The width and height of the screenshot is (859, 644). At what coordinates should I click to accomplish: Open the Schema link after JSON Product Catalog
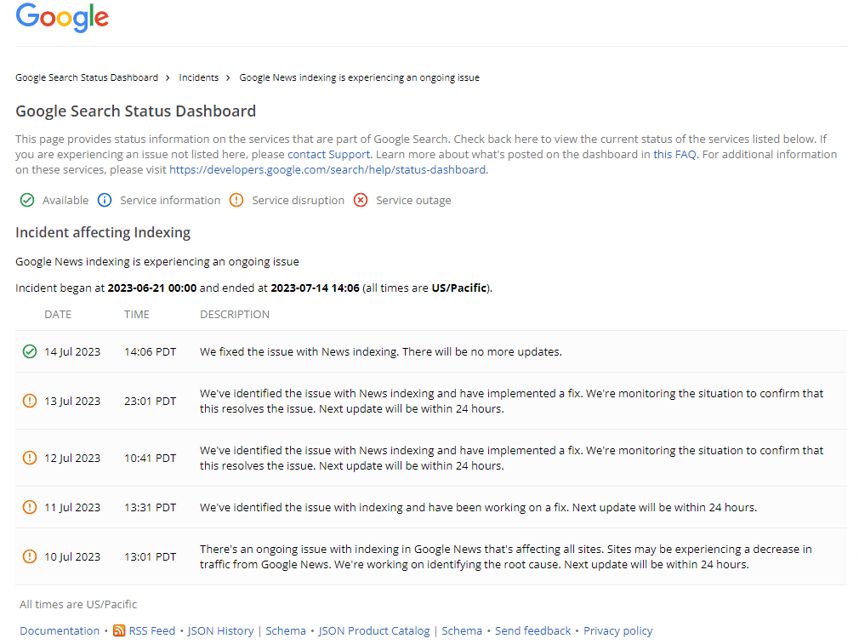tap(462, 631)
